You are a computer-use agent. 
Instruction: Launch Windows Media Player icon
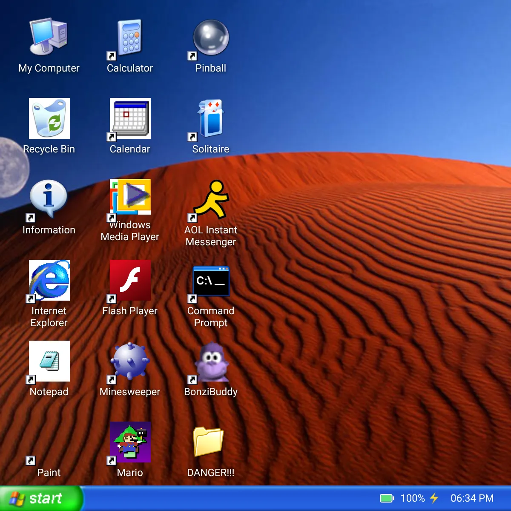tap(130, 197)
